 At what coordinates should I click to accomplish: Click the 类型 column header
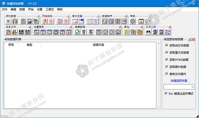pyautogui.click(x=30, y=45)
